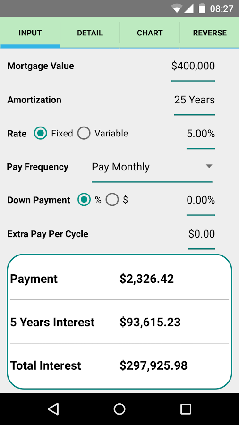Tap the battery status icon

[x=202, y=8]
